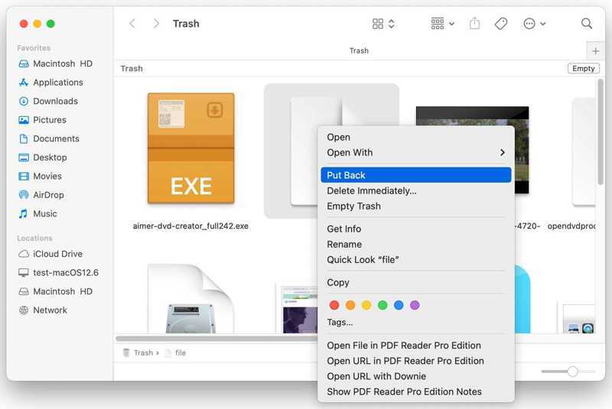Select test-macOS12.6 in the sidebar

[58, 272]
